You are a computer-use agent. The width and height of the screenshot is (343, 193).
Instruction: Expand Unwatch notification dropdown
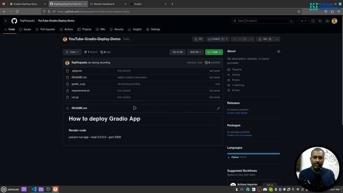(227, 39)
